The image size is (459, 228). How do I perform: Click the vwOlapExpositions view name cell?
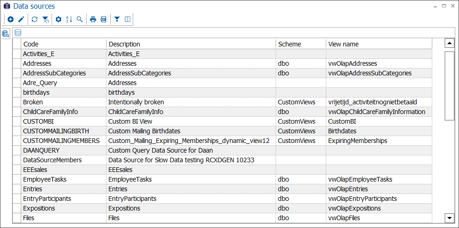coord(379,208)
